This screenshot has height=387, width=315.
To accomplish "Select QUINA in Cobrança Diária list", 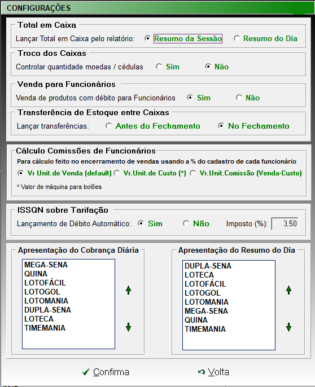I will 68,274.
